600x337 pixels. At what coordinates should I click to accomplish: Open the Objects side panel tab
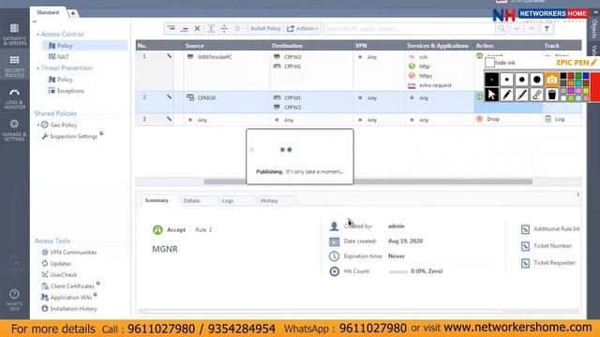click(594, 29)
